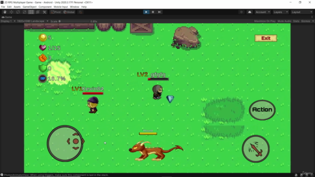Viewport: 315px width, 177px height.
Task: Open the custom editor tools icon
Action: (x=44, y=12)
